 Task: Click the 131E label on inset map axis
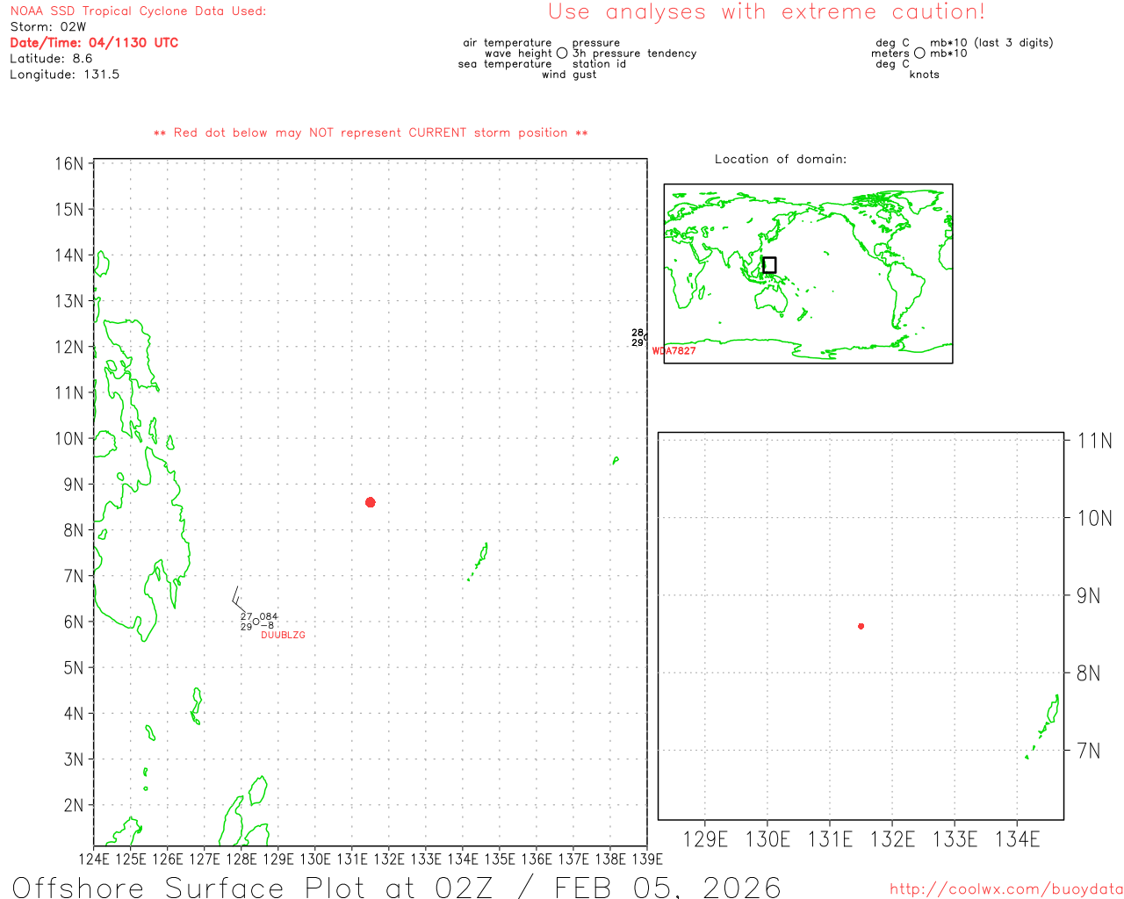830,839
